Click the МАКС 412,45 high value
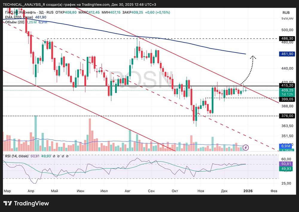 [x=89, y=12]
